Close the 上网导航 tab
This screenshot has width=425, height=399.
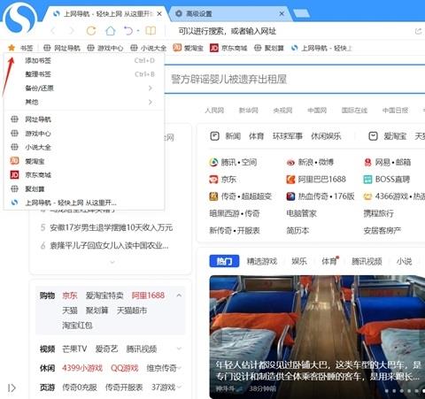(x=159, y=14)
